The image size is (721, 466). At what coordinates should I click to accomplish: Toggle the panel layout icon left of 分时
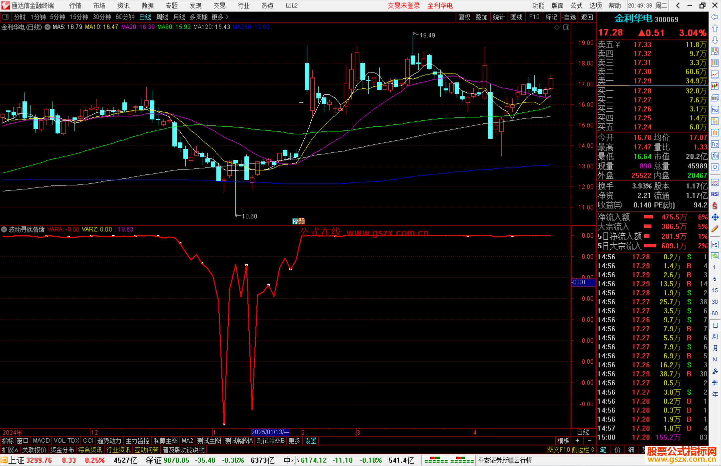point(5,17)
